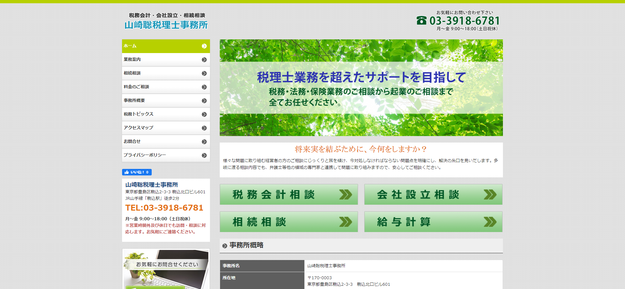Click the arrow icon beside プライバシーポリシー

coord(204,156)
